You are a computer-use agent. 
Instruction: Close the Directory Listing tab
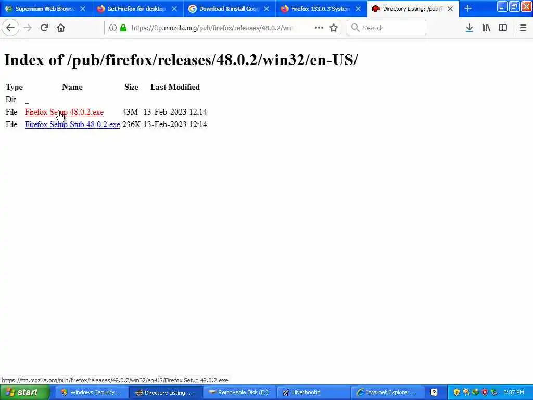[450, 9]
